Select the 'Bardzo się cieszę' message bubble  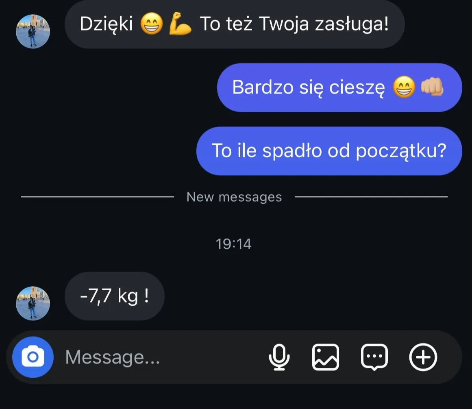[339, 87]
